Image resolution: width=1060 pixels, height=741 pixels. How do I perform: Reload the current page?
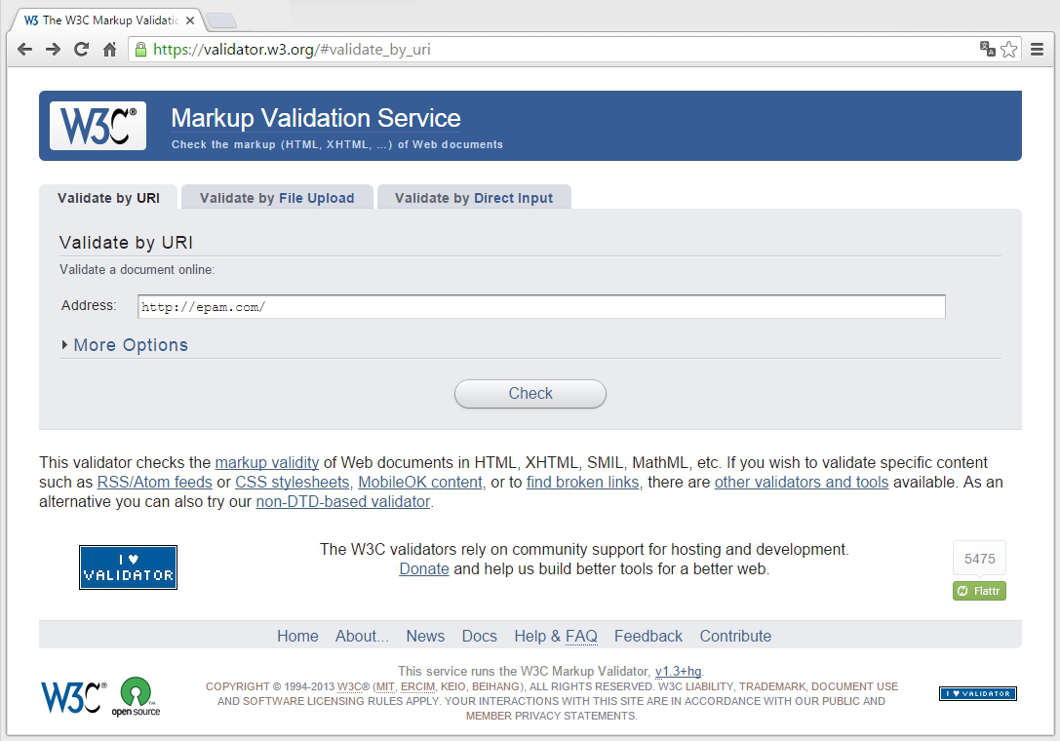(81, 48)
